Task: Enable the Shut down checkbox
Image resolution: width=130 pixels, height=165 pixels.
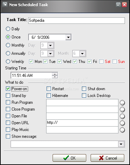Action: 84,89
